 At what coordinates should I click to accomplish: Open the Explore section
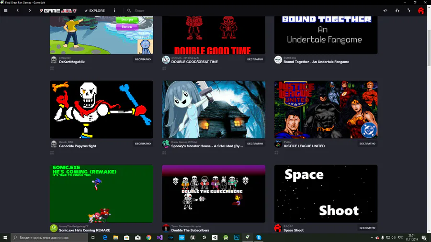point(95,11)
